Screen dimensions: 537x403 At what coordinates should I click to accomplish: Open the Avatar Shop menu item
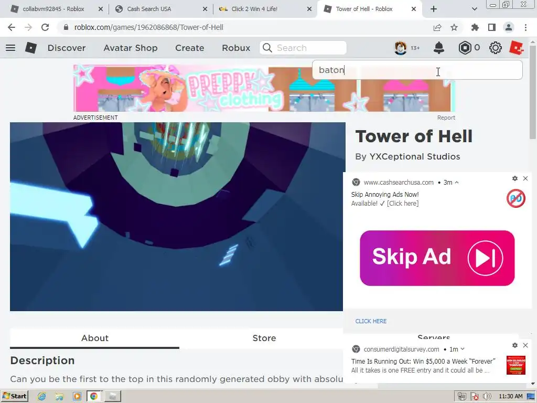(131, 48)
